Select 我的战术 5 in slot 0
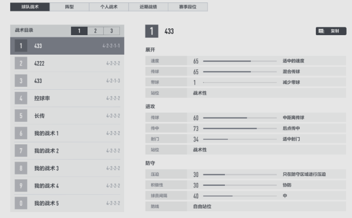Screen dimensions: 352x218 coord(67,203)
